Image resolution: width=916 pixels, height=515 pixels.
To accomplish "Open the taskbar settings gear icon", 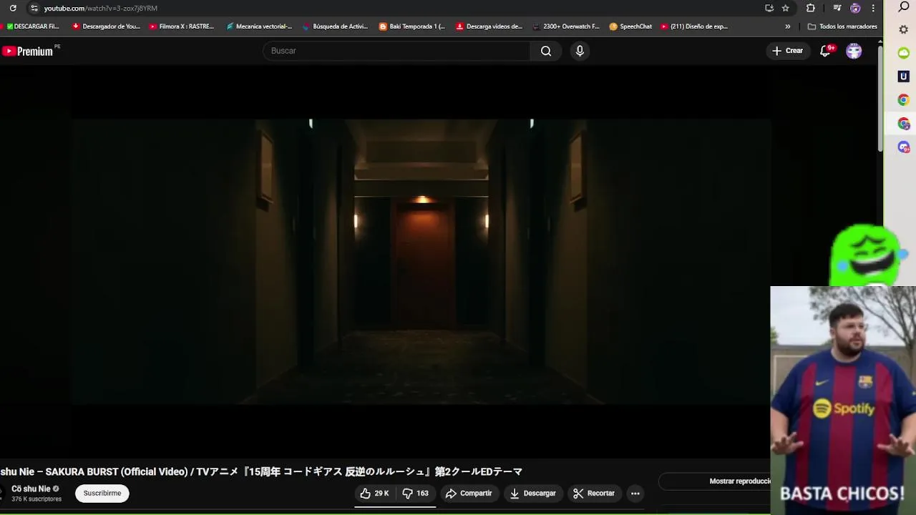I will (x=904, y=30).
